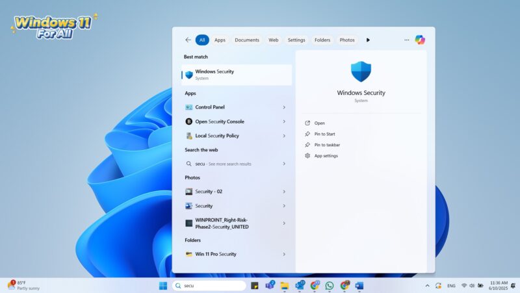Show more filter tabs with play arrow
The image size is (520, 293).
368,40
